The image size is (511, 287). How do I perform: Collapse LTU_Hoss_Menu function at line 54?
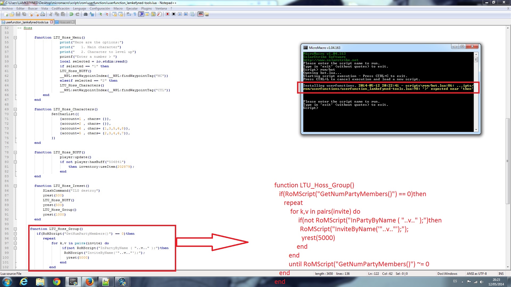(15, 37)
